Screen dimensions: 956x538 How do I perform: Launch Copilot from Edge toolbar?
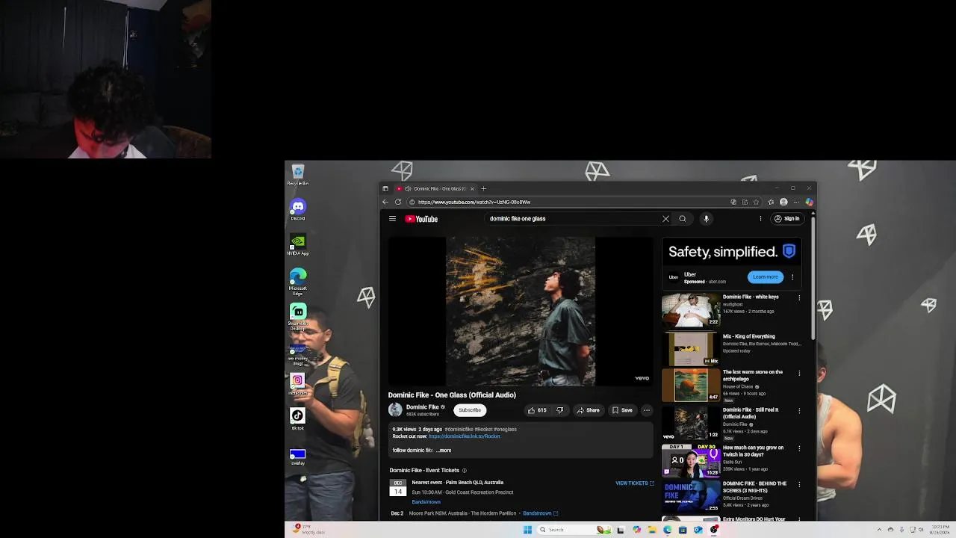(809, 202)
